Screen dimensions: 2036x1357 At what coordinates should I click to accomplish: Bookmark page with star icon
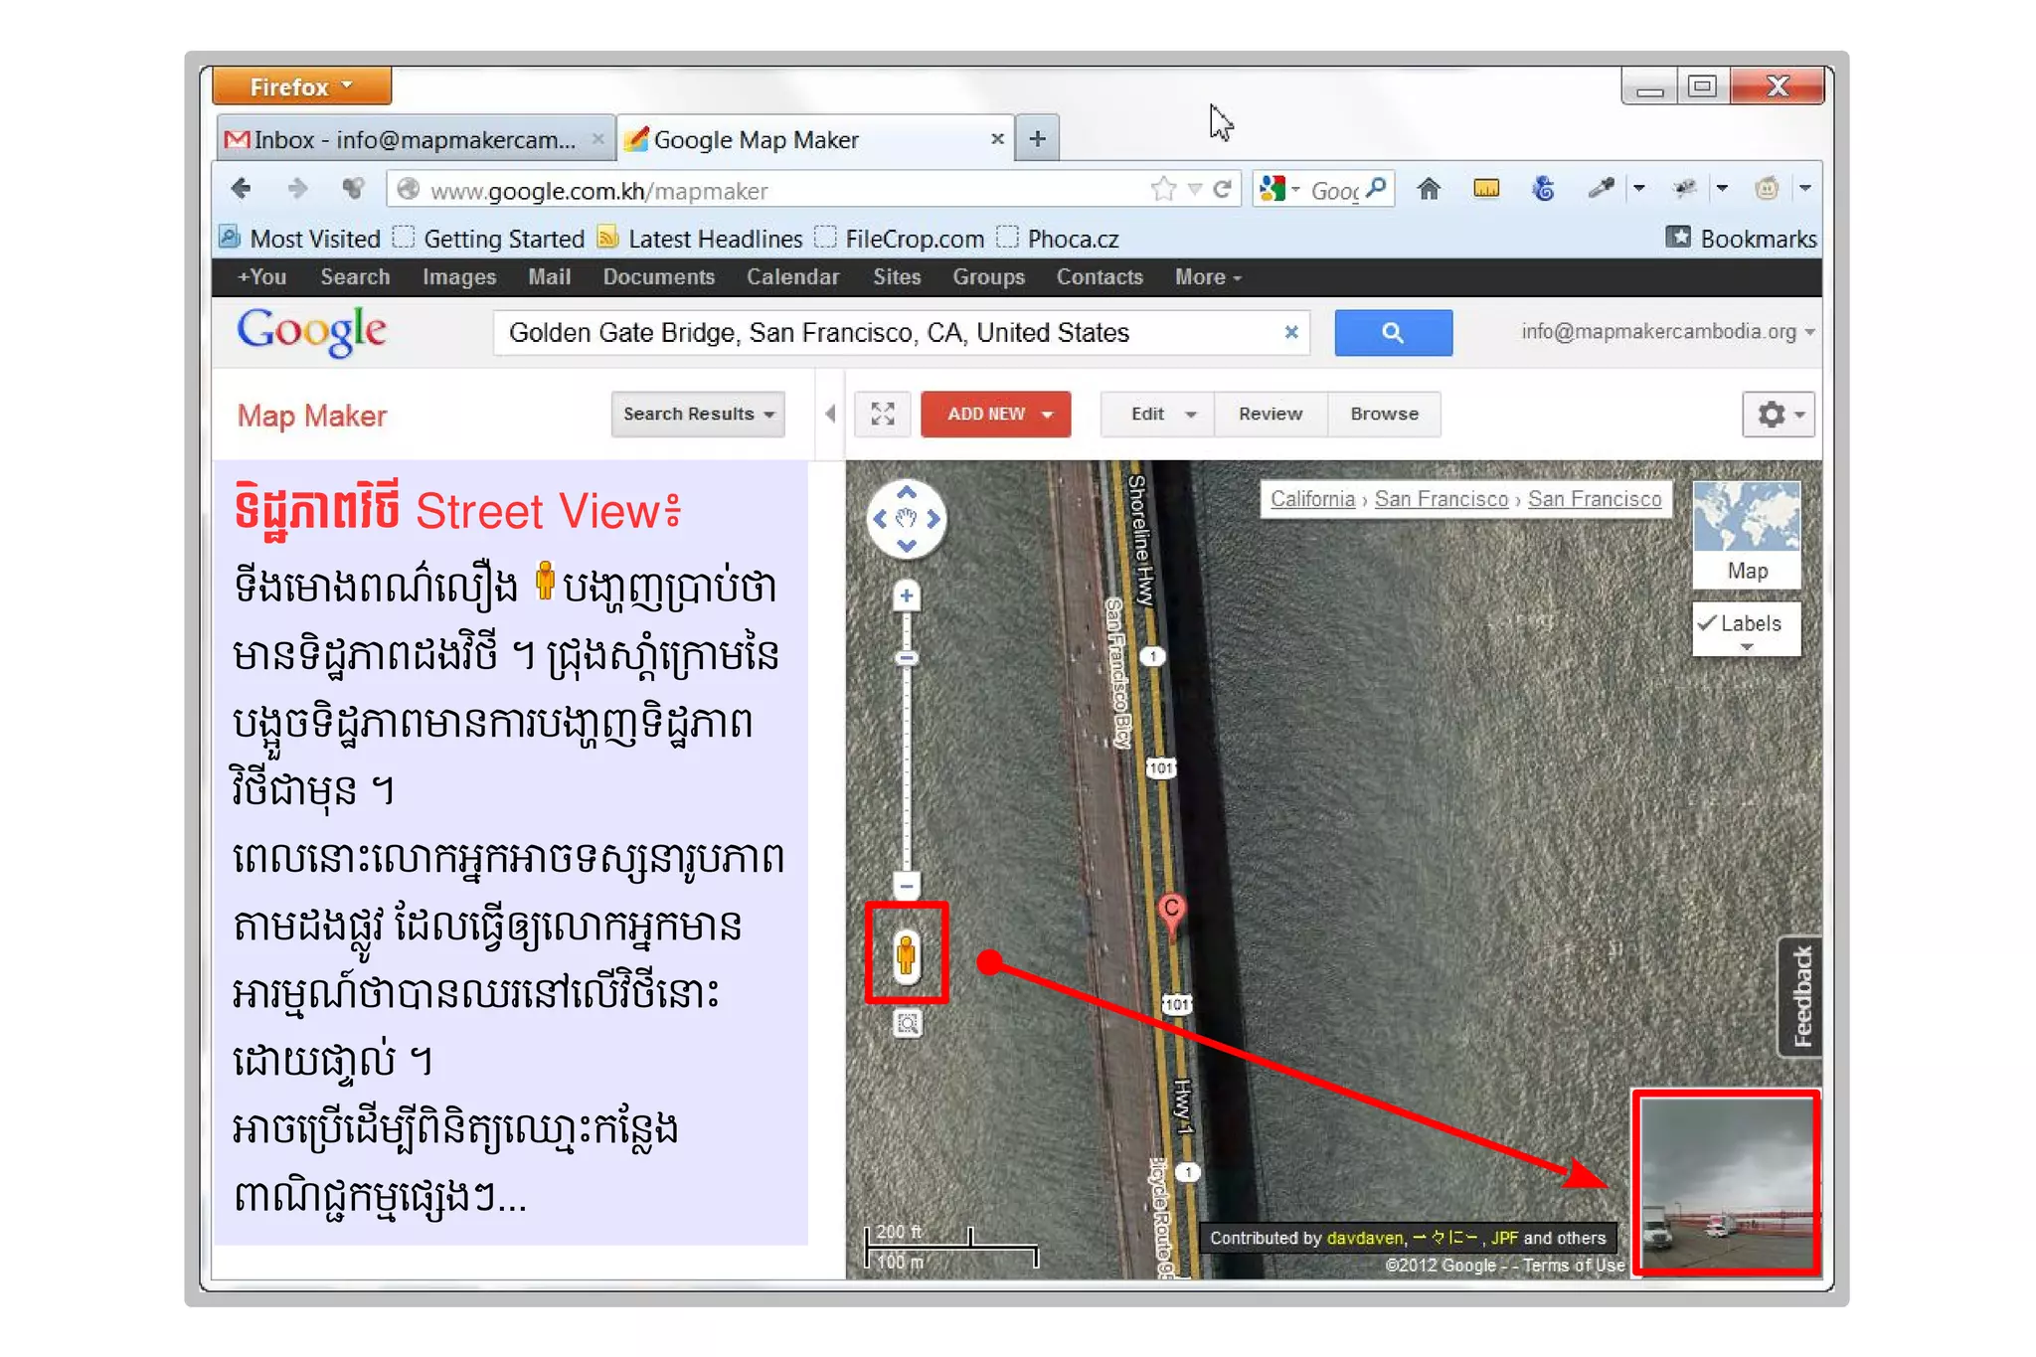[x=1162, y=189]
